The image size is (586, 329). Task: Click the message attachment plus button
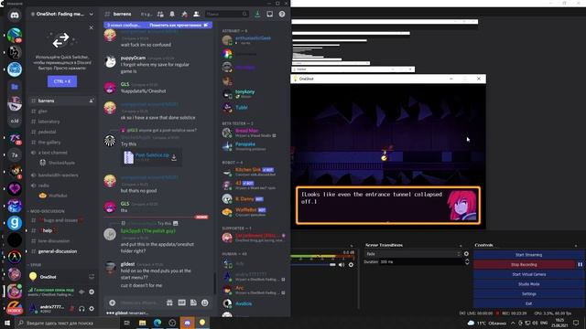(112, 302)
